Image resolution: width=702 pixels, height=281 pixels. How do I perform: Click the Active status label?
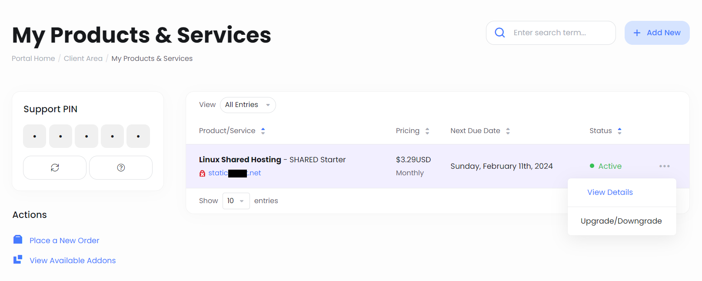click(x=610, y=166)
